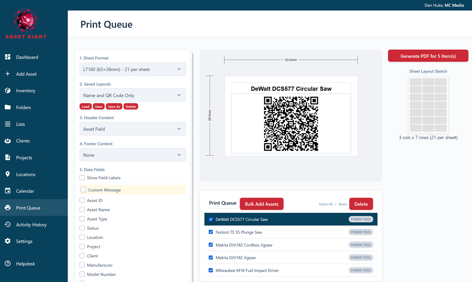Click the Activity History clock icon
This screenshot has width=472, height=282.
(x=7, y=225)
